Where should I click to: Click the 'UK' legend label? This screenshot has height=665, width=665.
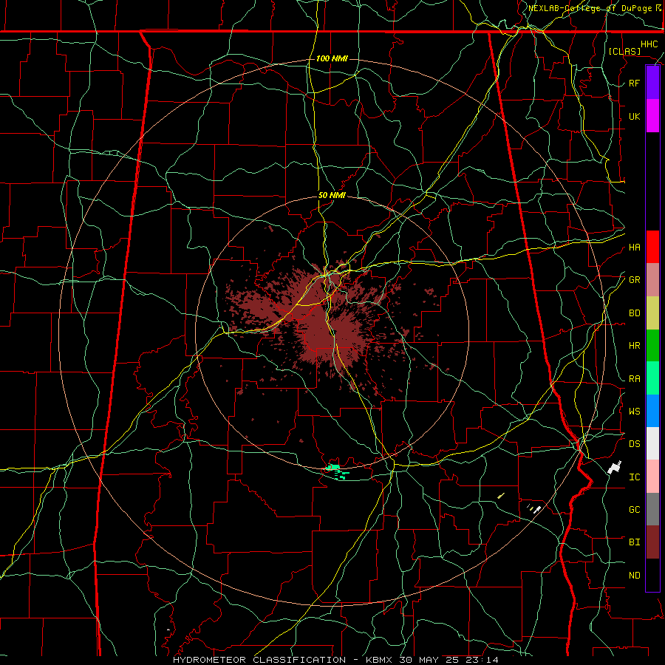point(634,116)
